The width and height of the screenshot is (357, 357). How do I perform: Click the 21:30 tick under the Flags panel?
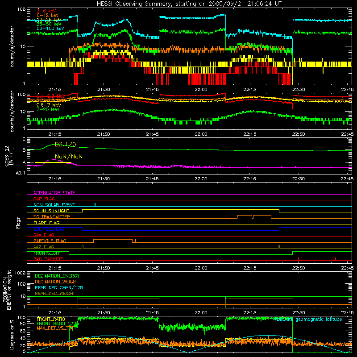click(x=104, y=268)
